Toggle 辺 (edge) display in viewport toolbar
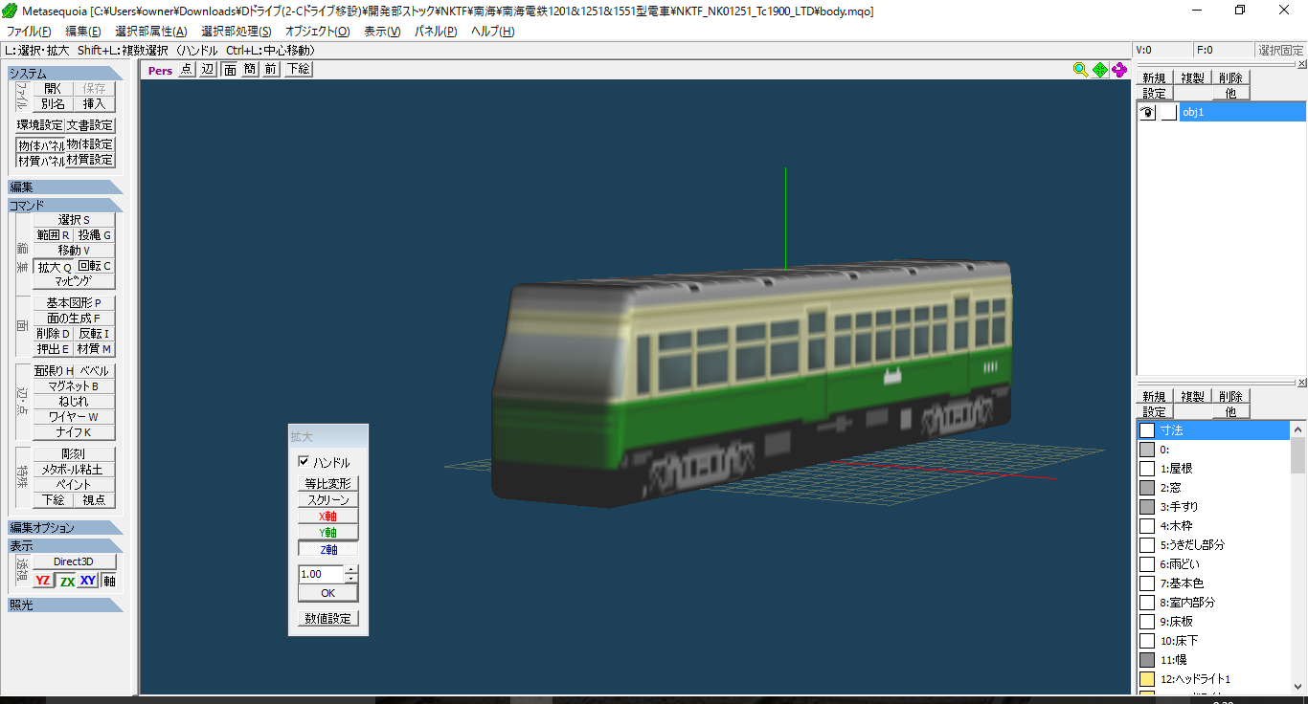The image size is (1308, 704). [x=208, y=69]
